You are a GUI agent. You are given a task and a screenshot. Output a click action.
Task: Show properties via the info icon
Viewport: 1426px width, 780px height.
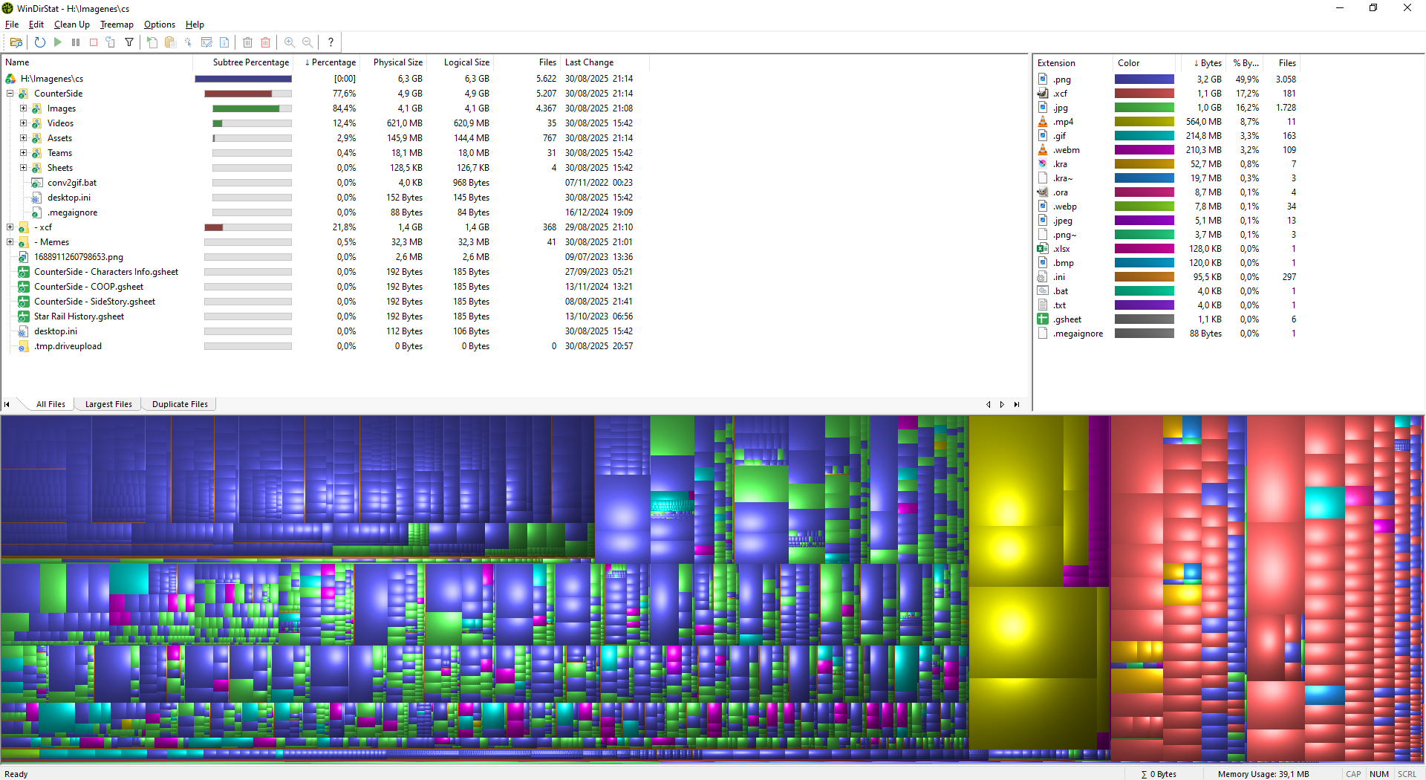coord(224,42)
